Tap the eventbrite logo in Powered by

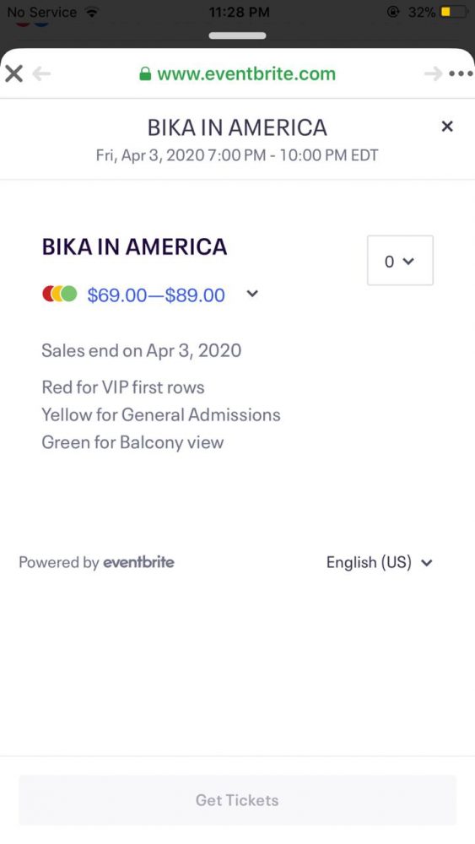(139, 562)
